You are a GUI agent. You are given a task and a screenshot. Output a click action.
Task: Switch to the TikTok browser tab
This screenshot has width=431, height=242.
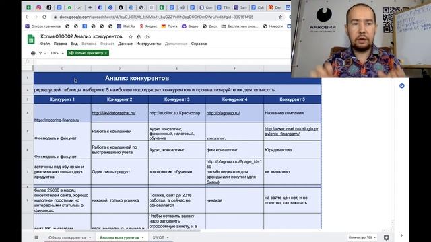[49, 7]
